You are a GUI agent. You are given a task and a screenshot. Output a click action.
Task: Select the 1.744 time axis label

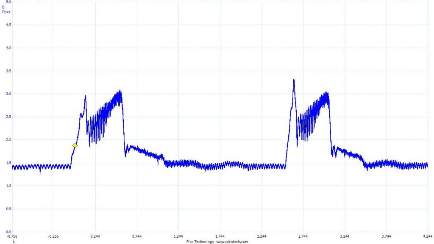(220, 237)
